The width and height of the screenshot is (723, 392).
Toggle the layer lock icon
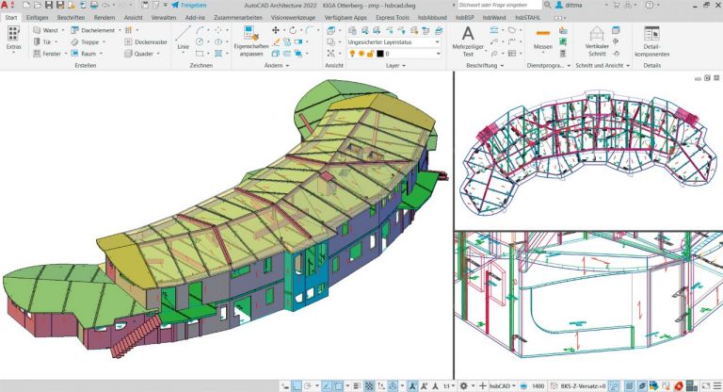[370, 54]
